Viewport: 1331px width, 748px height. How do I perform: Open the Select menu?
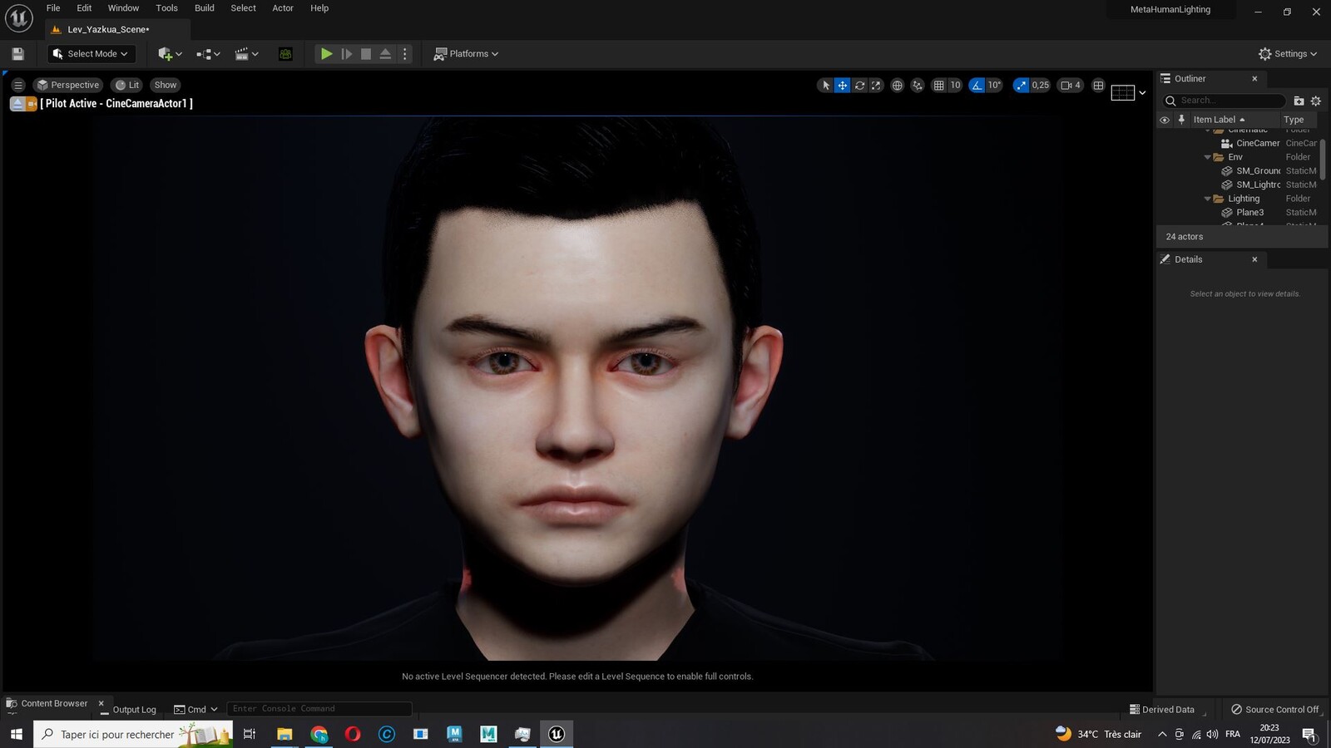point(243,8)
